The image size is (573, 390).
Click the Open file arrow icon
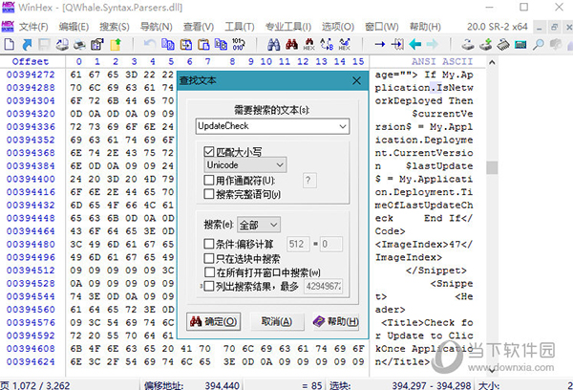(27, 45)
